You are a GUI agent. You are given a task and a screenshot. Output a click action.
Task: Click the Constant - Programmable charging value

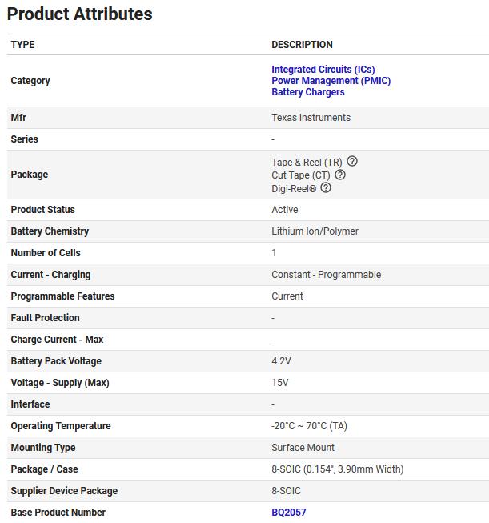pyautogui.click(x=326, y=275)
